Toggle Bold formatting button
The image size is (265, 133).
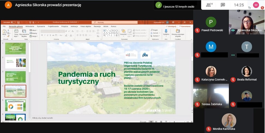point(42,35)
